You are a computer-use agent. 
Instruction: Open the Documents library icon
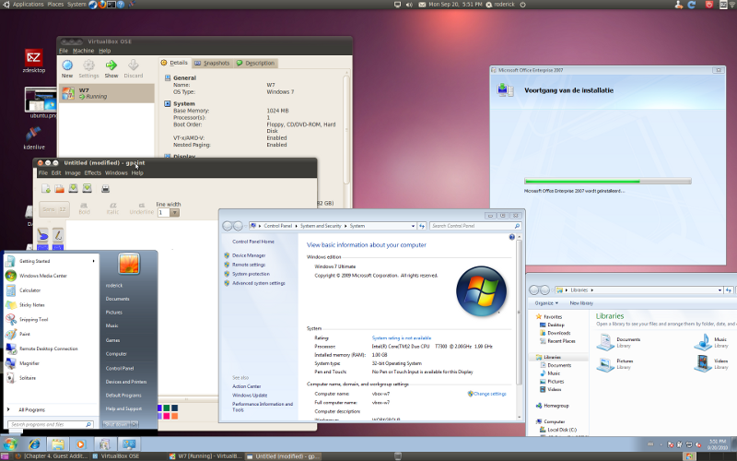pyautogui.click(x=605, y=342)
